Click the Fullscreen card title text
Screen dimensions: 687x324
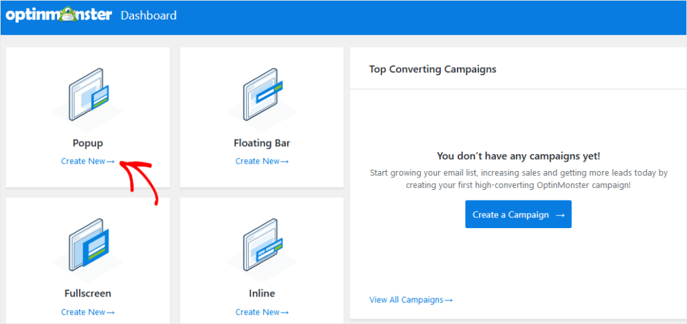click(88, 293)
